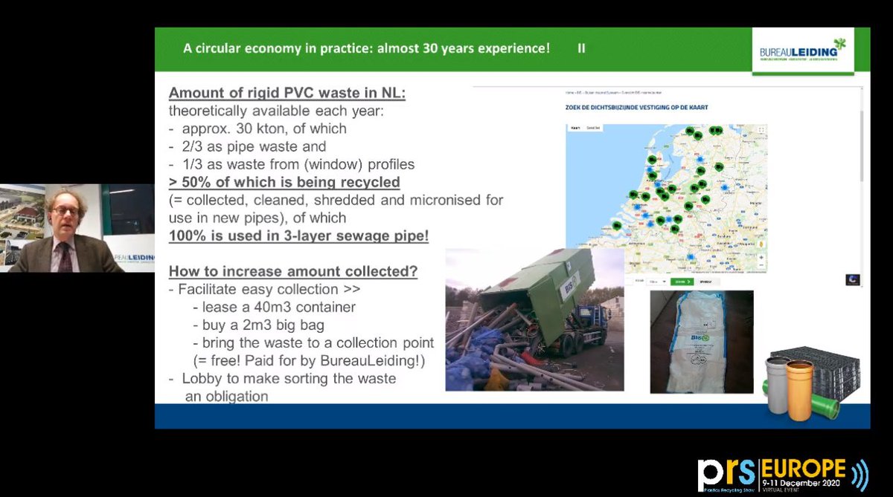Screen dimensions: 893x497
Task: Click the image of grey, orange, green pipes
Action: click(x=801, y=390)
